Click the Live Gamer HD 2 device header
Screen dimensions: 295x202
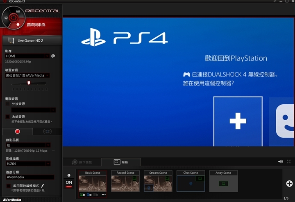pos(32,40)
